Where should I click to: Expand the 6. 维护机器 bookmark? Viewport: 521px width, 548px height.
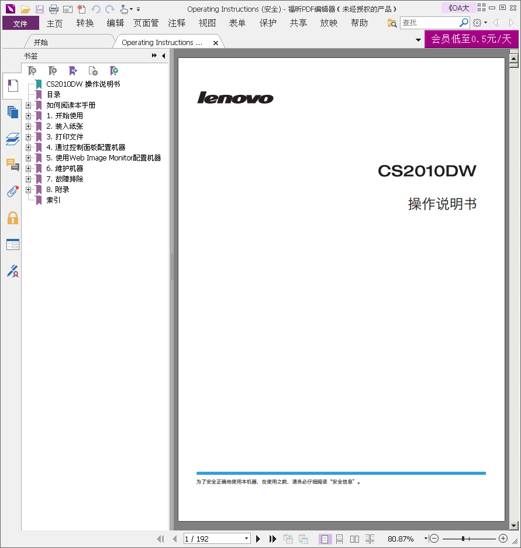(28, 169)
